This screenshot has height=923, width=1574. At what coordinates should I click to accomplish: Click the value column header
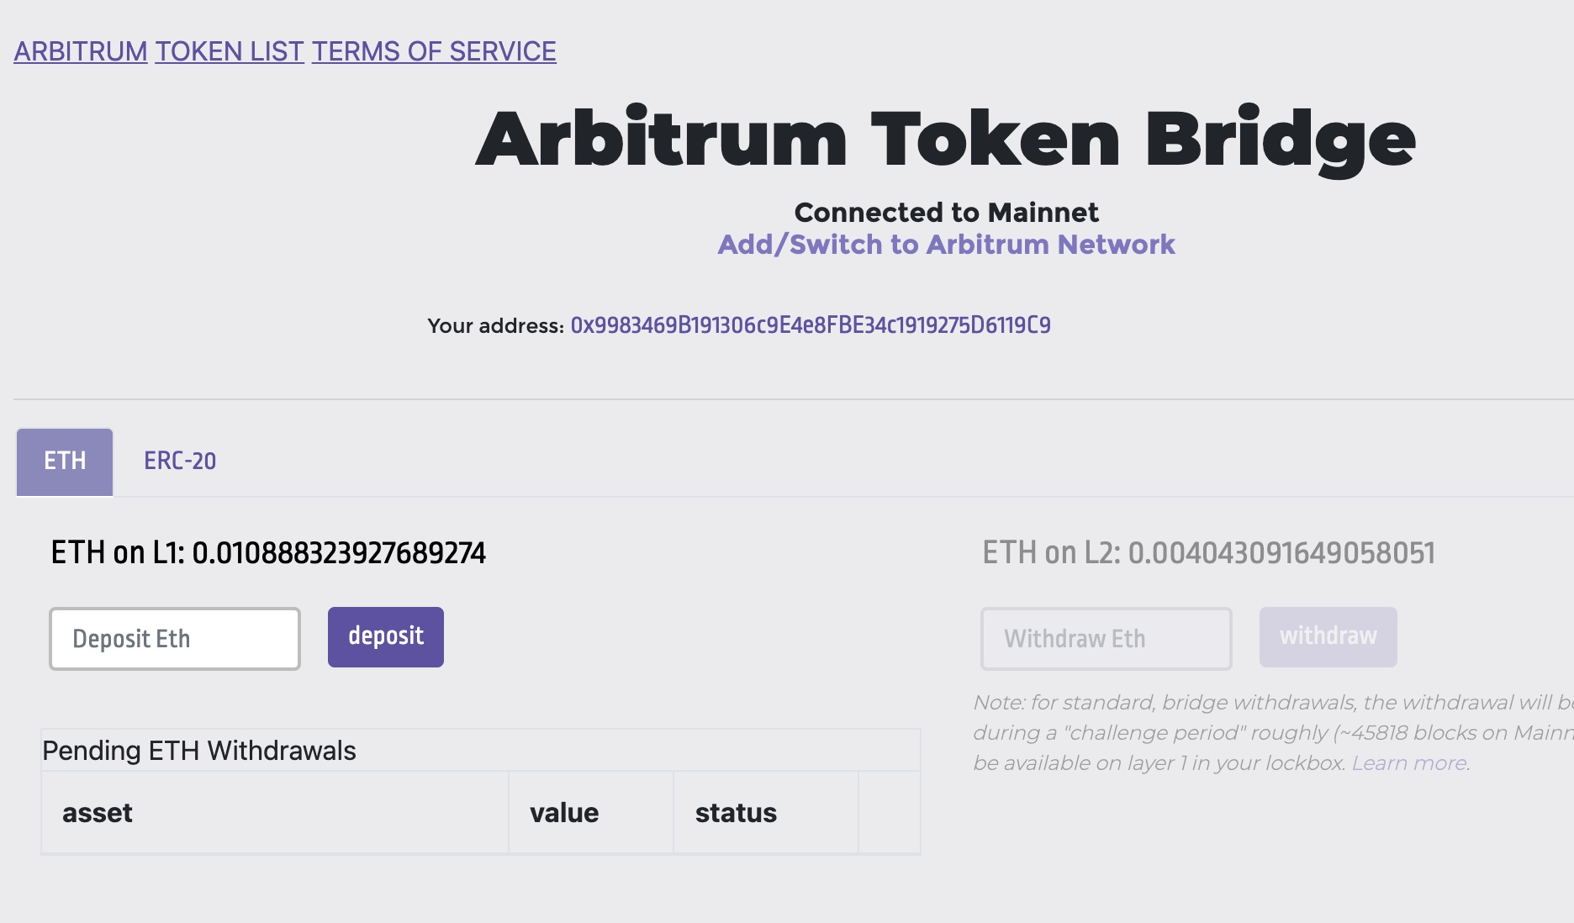click(564, 813)
